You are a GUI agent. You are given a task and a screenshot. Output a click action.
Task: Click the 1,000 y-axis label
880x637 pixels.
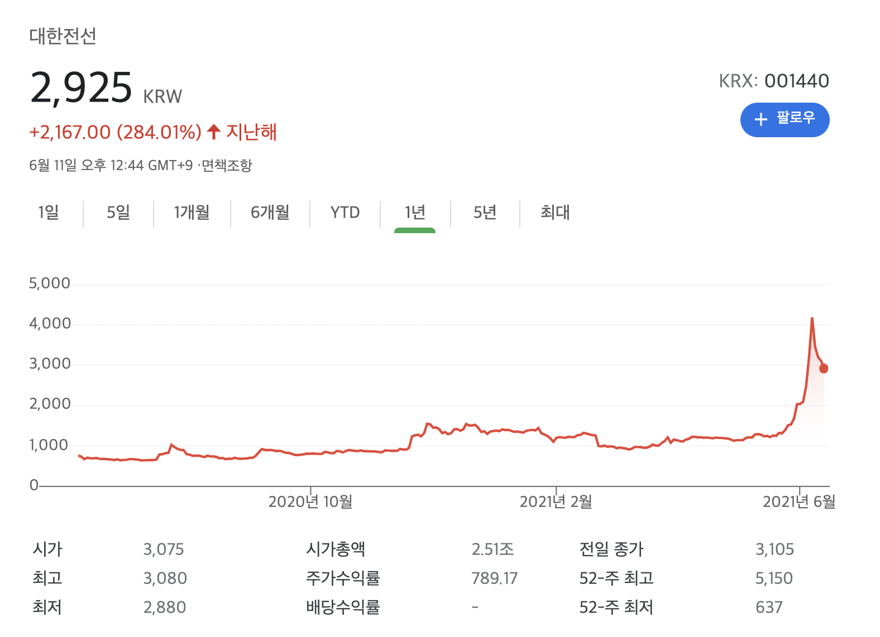[49, 445]
